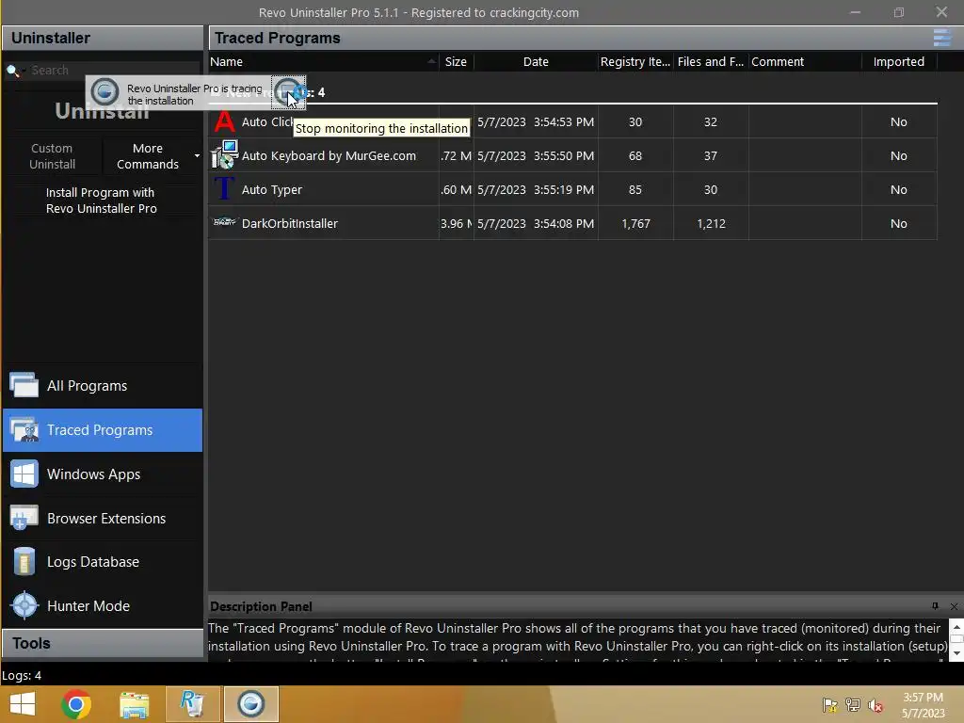Click the 1,212 files and folders cell
Viewport: 964px width, 723px height.
[711, 223]
